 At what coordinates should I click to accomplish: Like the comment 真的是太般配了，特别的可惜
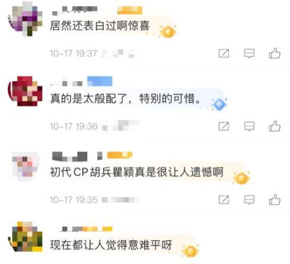[x=275, y=126]
